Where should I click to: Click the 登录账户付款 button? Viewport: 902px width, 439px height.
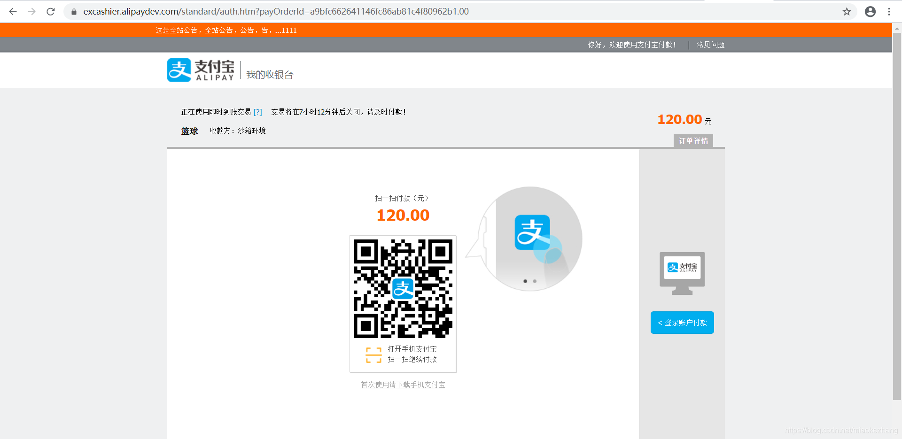click(682, 323)
